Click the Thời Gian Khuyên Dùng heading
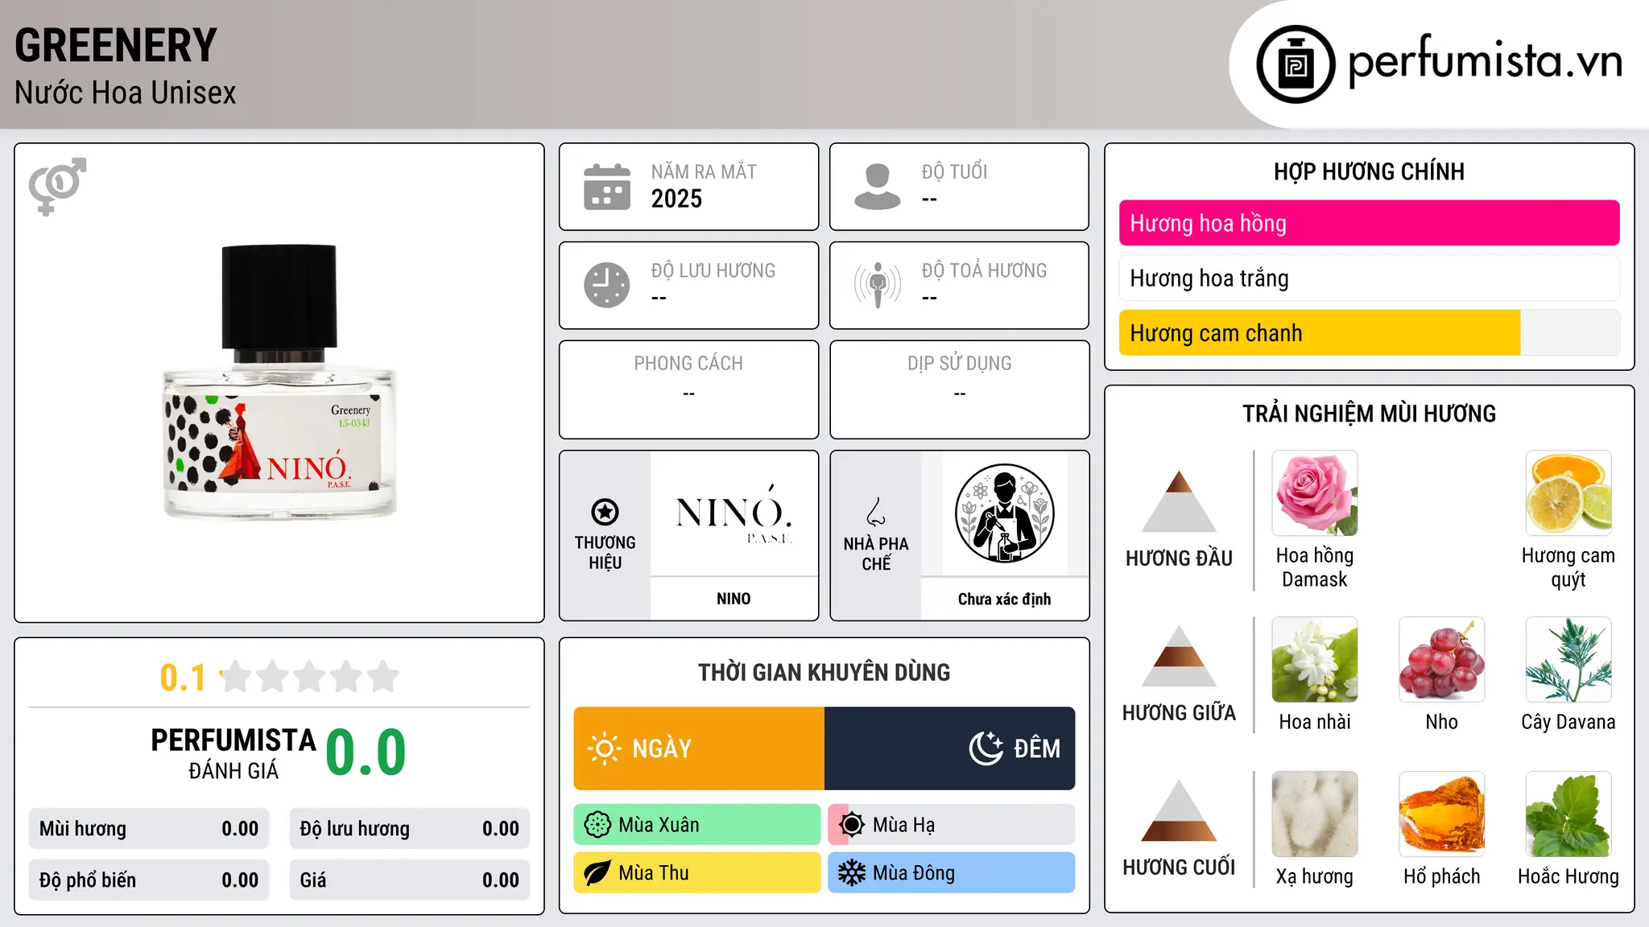The image size is (1649, 927). point(824,672)
